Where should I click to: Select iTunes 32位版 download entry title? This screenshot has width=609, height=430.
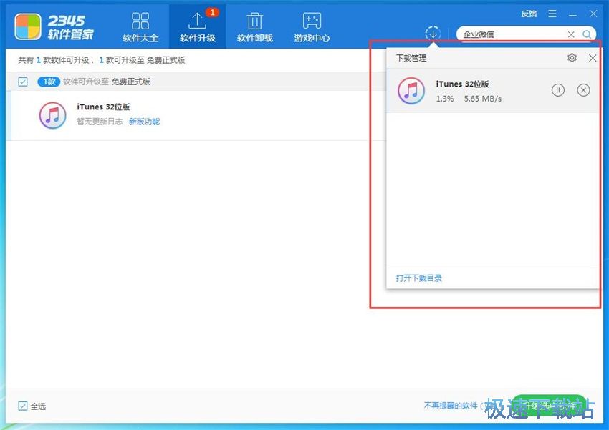pyautogui.click(x=462, y=84)
